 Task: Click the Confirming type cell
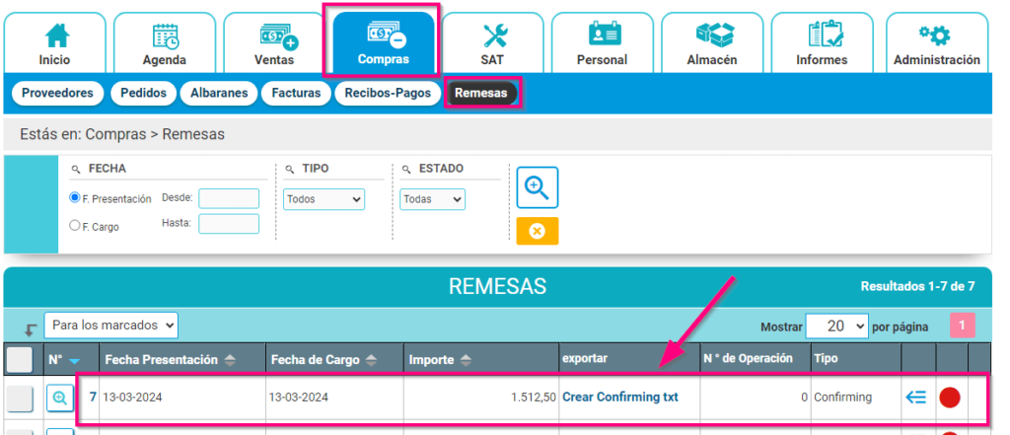[x=855, y=398]
